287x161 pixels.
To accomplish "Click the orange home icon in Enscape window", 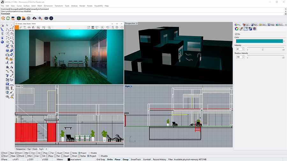I will click(16, 28).
